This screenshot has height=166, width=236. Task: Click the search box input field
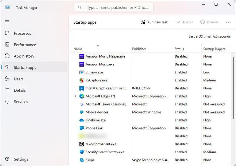[114, 7]
